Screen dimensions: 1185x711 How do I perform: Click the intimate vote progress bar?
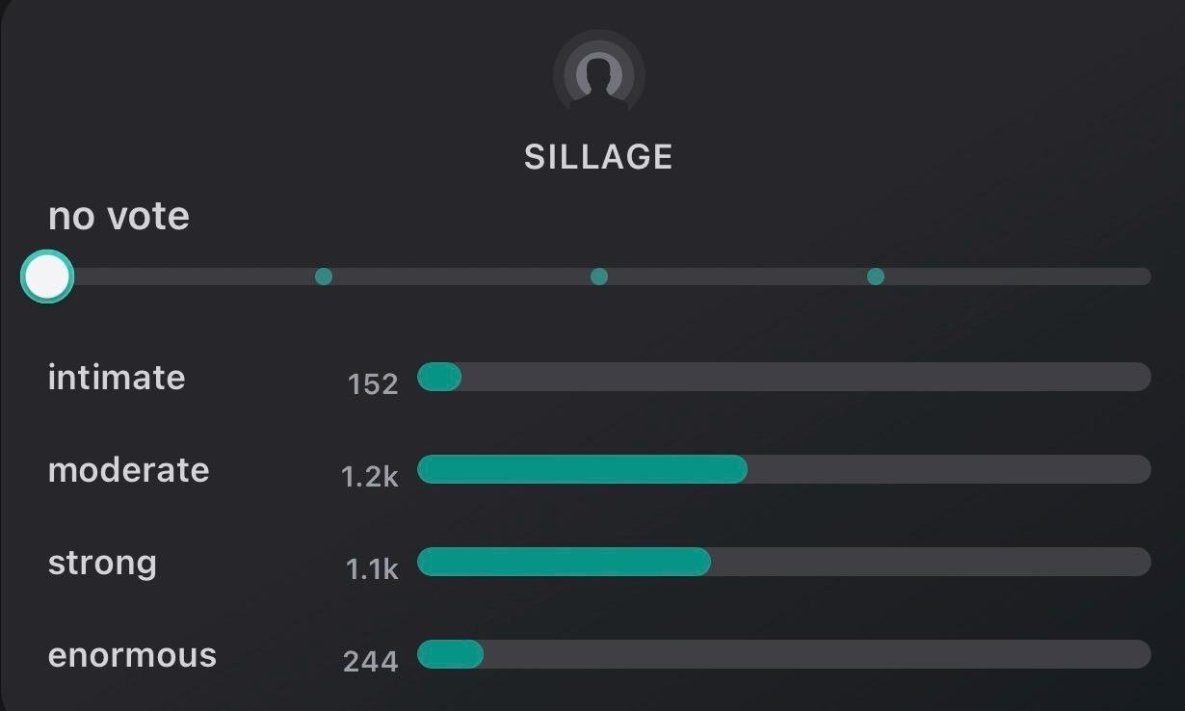[x=783, y=377]
